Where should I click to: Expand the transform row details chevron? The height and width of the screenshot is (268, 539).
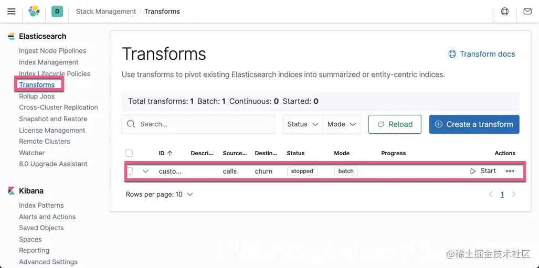click(146, 171)
